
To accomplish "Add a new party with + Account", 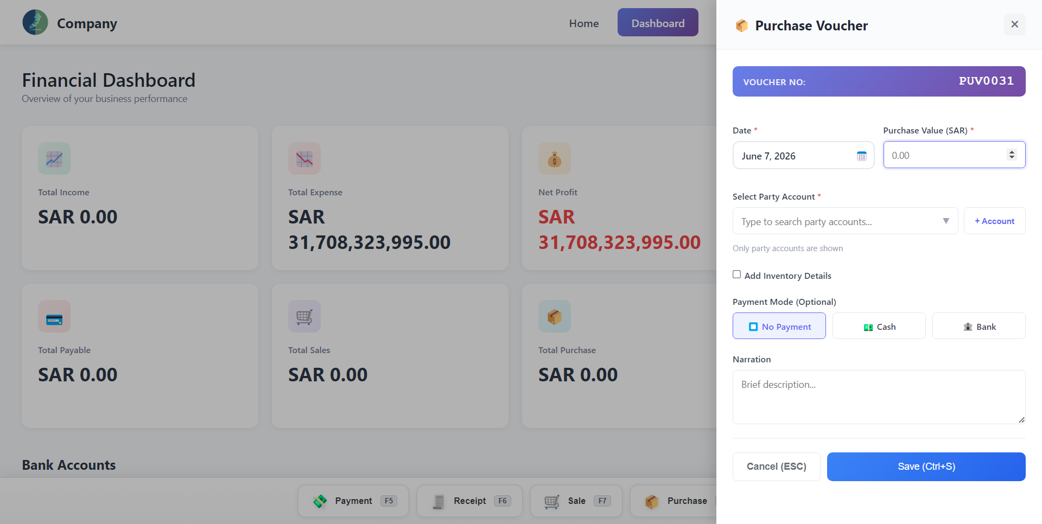I will pos(995,221).
